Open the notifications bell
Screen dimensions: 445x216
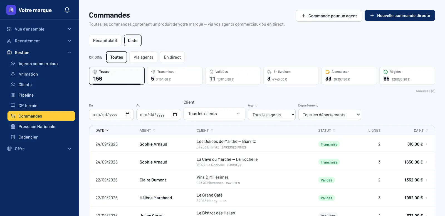[x=67, y=10]
